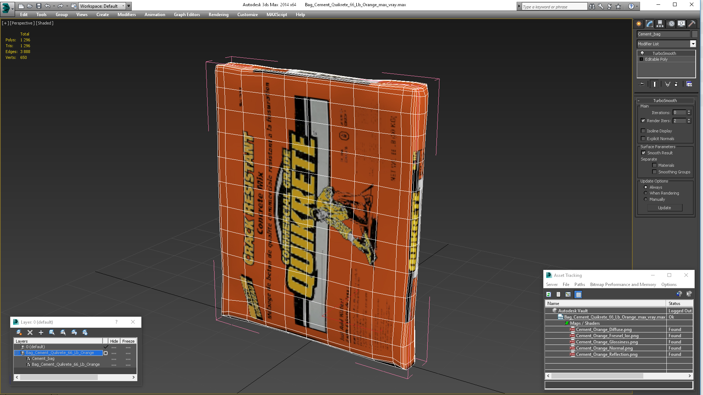Enable Isoline Display checkbox
The width and height of the screenshot is (703, 395).
click(x=643, y=131)
